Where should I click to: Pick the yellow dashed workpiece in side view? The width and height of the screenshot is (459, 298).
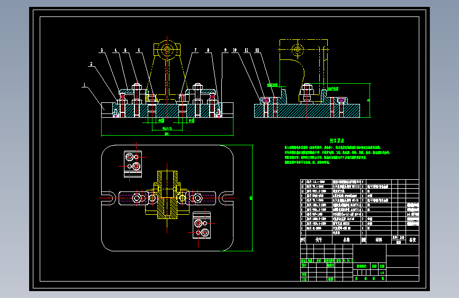[303, 71]
